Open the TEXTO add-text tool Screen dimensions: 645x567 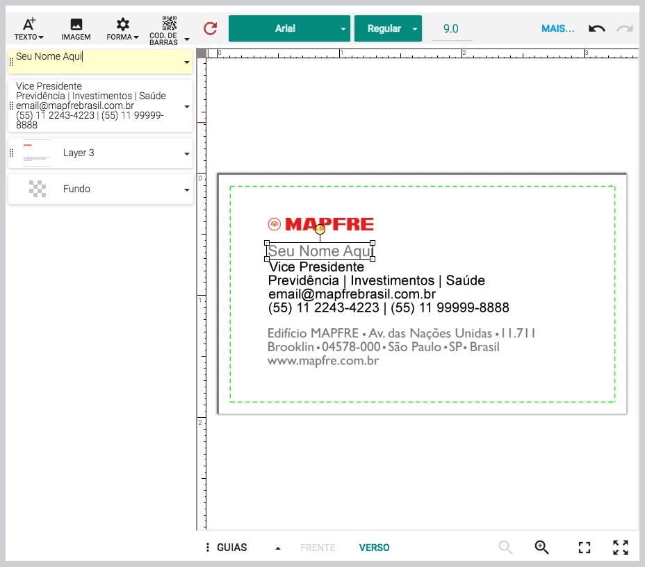click(x=28, y=28)
